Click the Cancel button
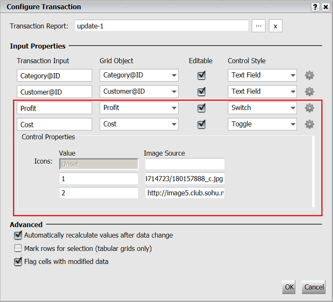Image resolution: width=333 pixels, height=302 pixels. [x=313, y=287]
